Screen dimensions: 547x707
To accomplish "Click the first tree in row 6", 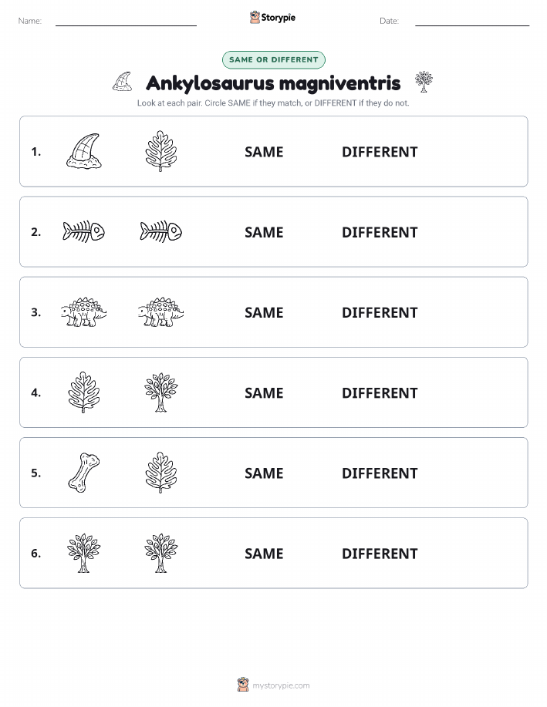I will coord(83,553).
